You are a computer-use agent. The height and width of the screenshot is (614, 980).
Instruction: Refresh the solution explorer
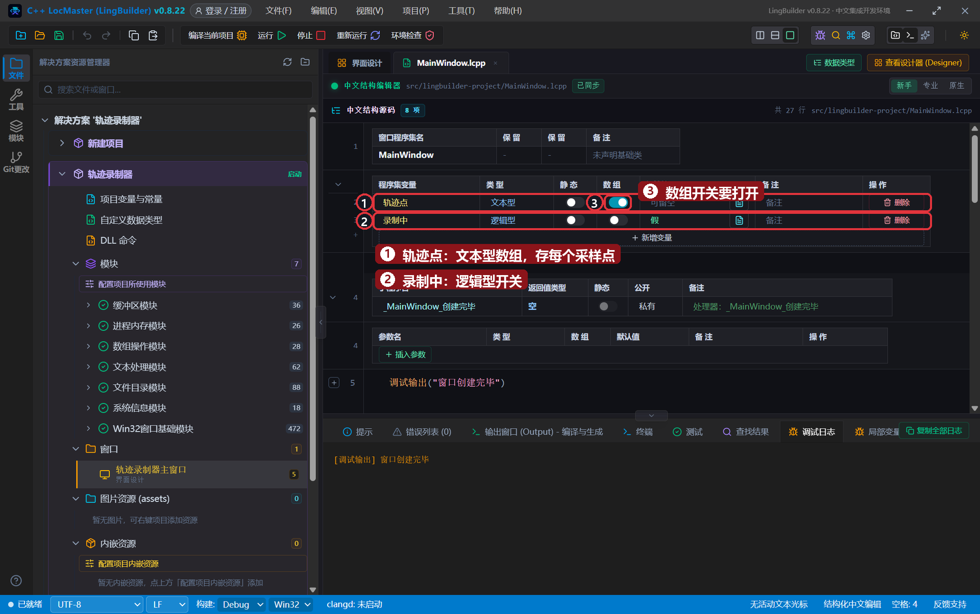click(x=287, y=62)
